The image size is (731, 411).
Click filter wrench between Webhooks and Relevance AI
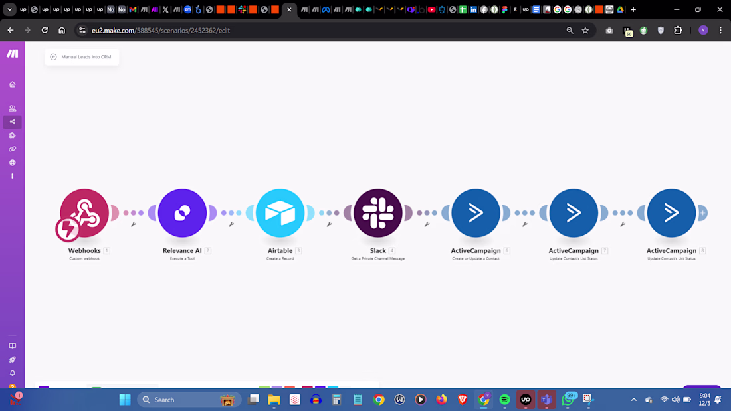pyautogui.click(x=134, y=224)
